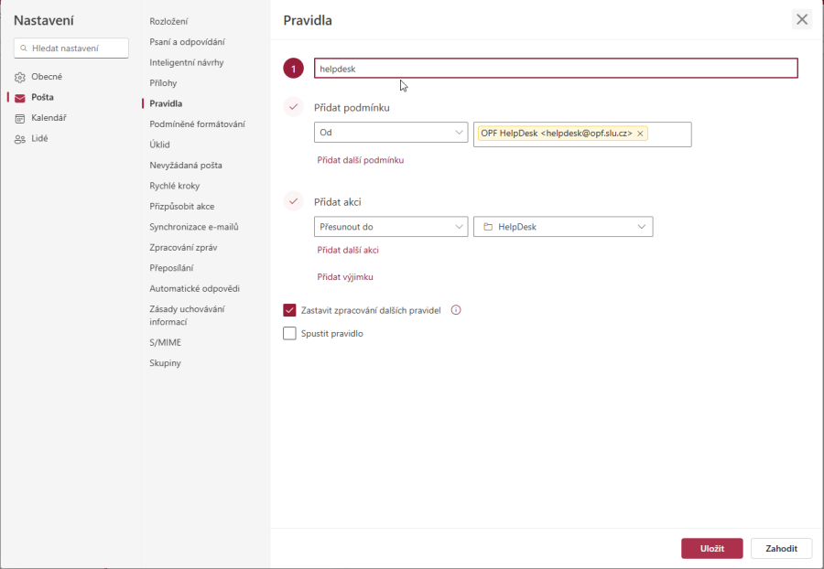Image resolution: width=824 pixels, height=569 pixels.
Task: Close the settings dialog with the X
Action: pos(801,20)
